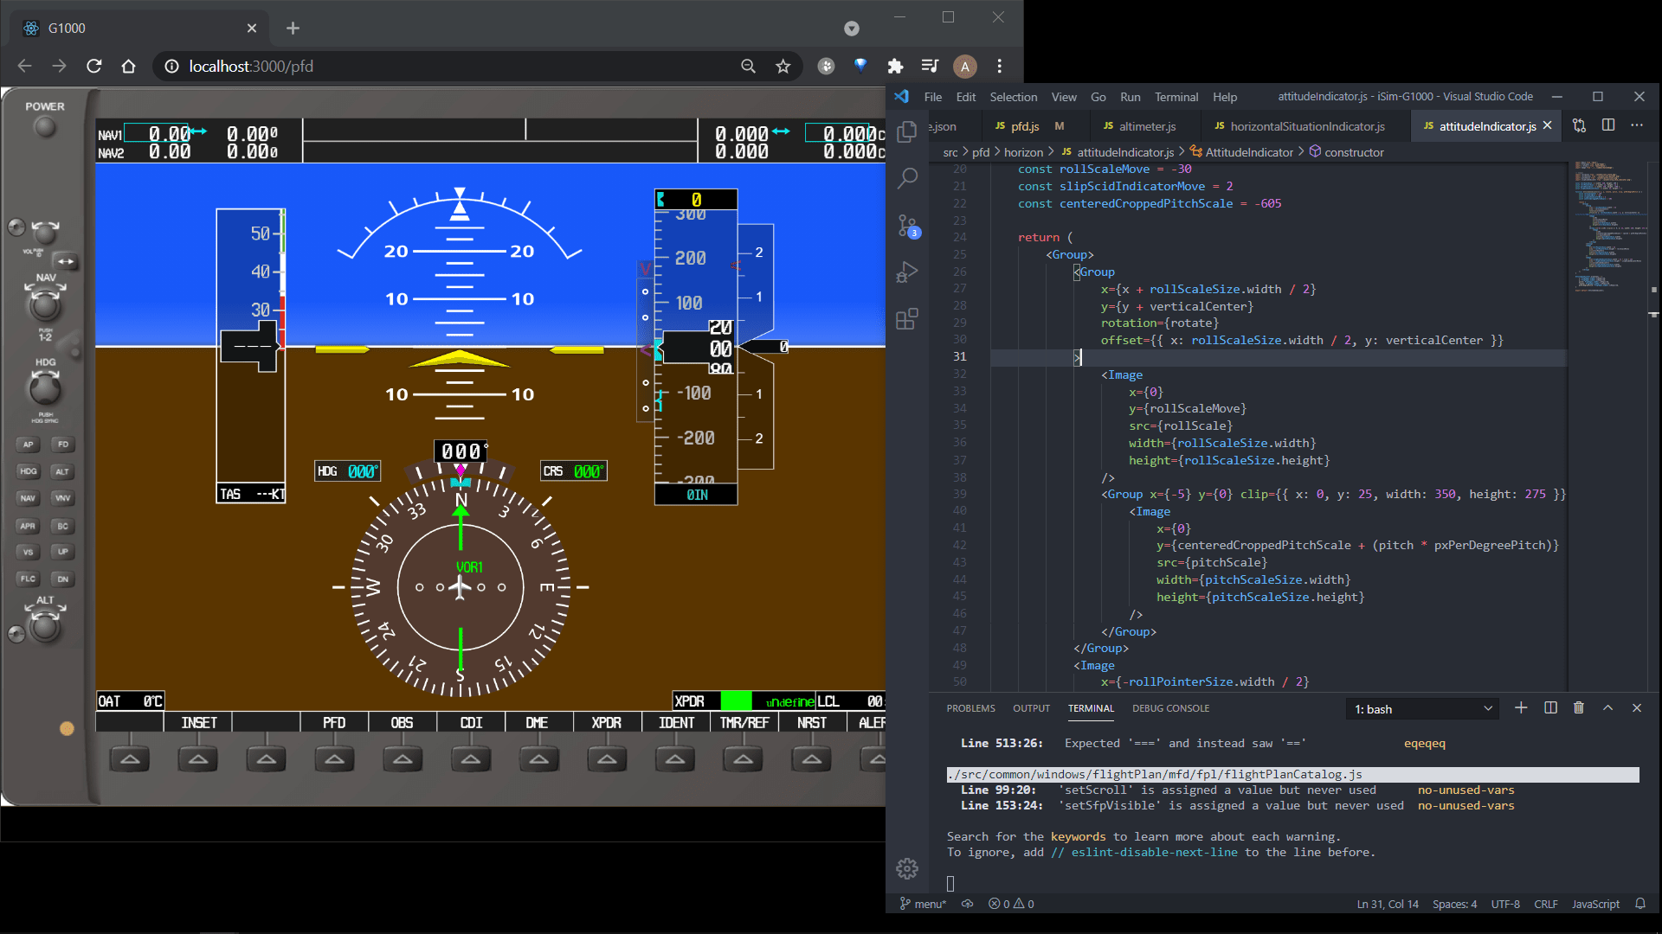Click the Manage gear icon
Screen dimensions: 1662x934
[906, 868]
